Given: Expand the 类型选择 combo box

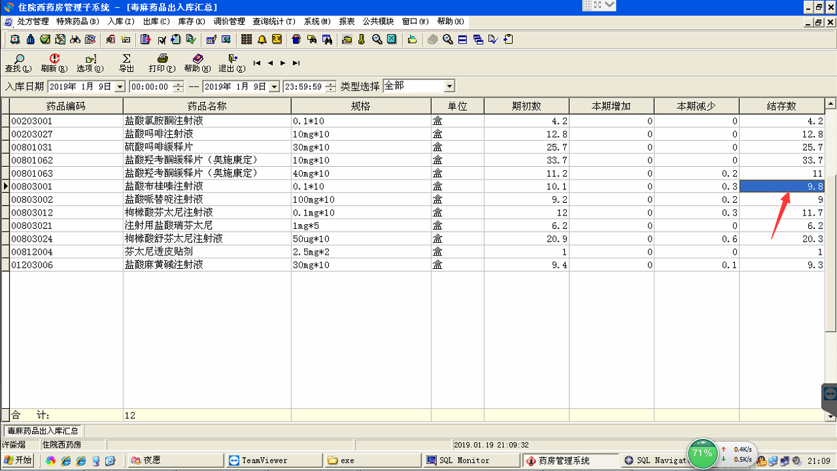Looking at the screenshot, I should [450, 86].
